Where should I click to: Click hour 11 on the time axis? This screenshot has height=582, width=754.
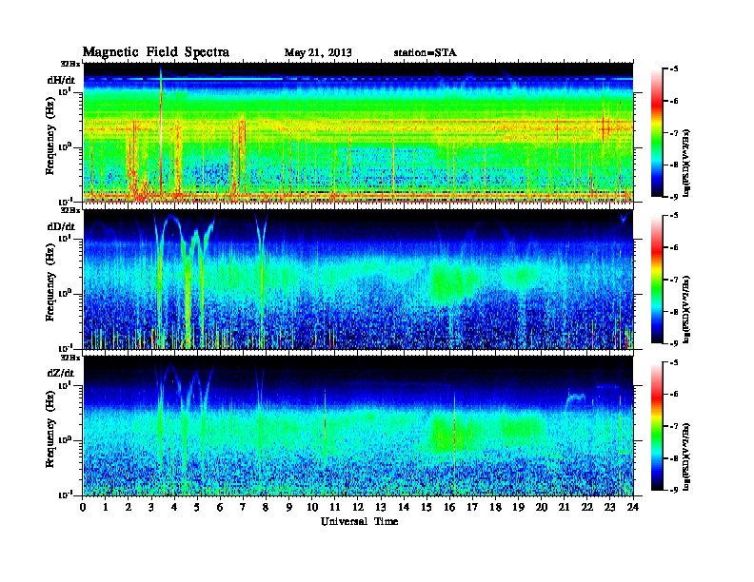[x=335, y=507]
